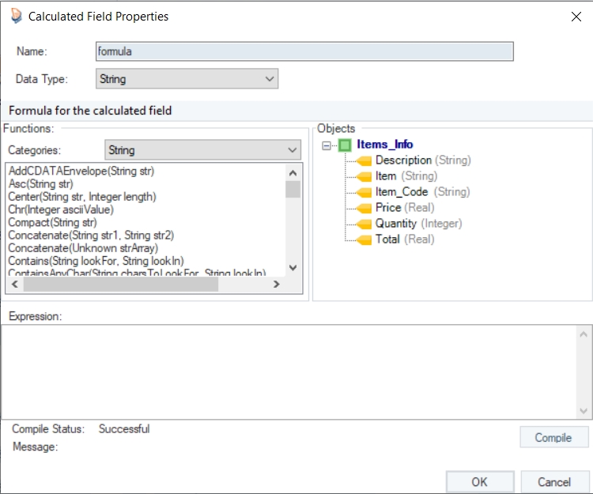Viewport: 593px width, 494px height.
Task: Click inside the Expression text area
Action: tap(289, 371)
